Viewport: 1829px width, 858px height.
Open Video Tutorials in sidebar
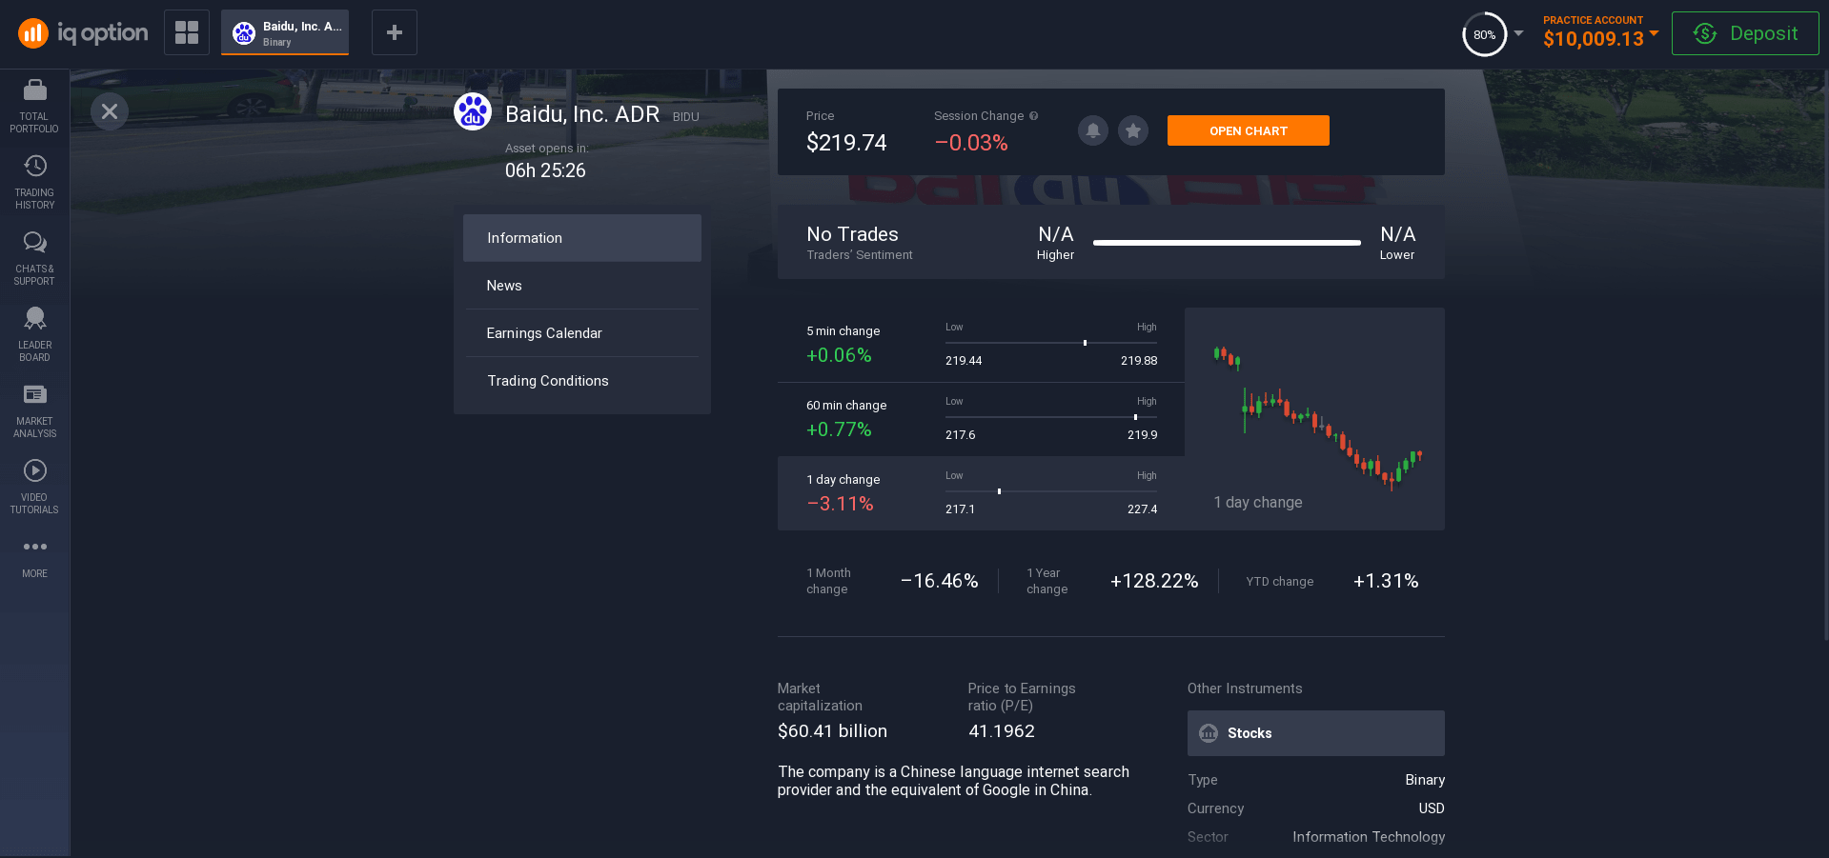point(34,487)
